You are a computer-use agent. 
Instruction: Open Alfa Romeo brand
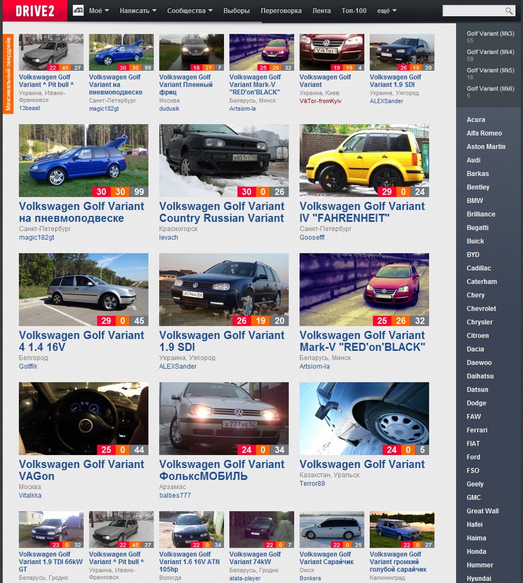pos(484,133)
